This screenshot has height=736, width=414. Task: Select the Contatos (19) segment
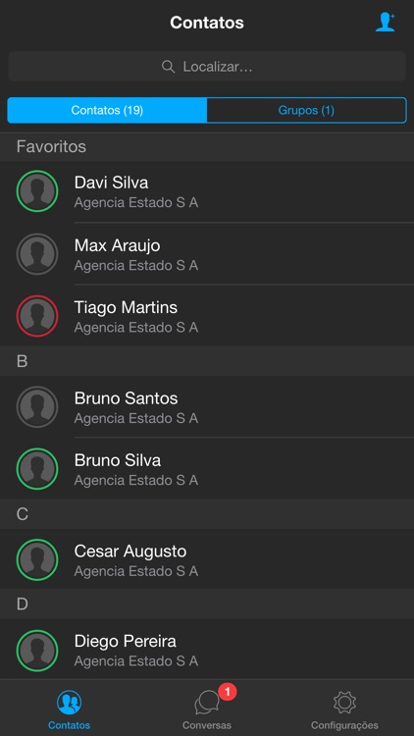(x=107, y=110)
